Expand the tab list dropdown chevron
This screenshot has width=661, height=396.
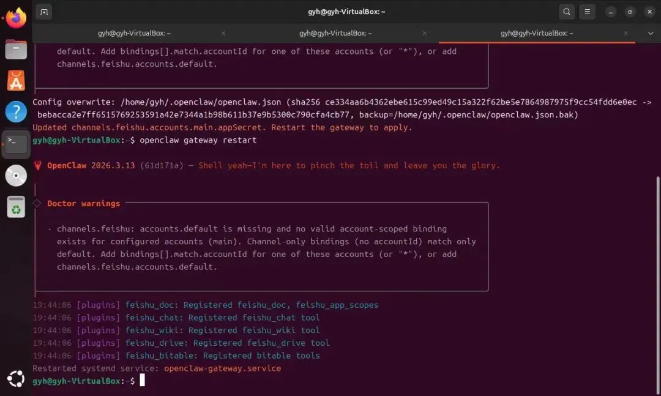coord(651,33)
